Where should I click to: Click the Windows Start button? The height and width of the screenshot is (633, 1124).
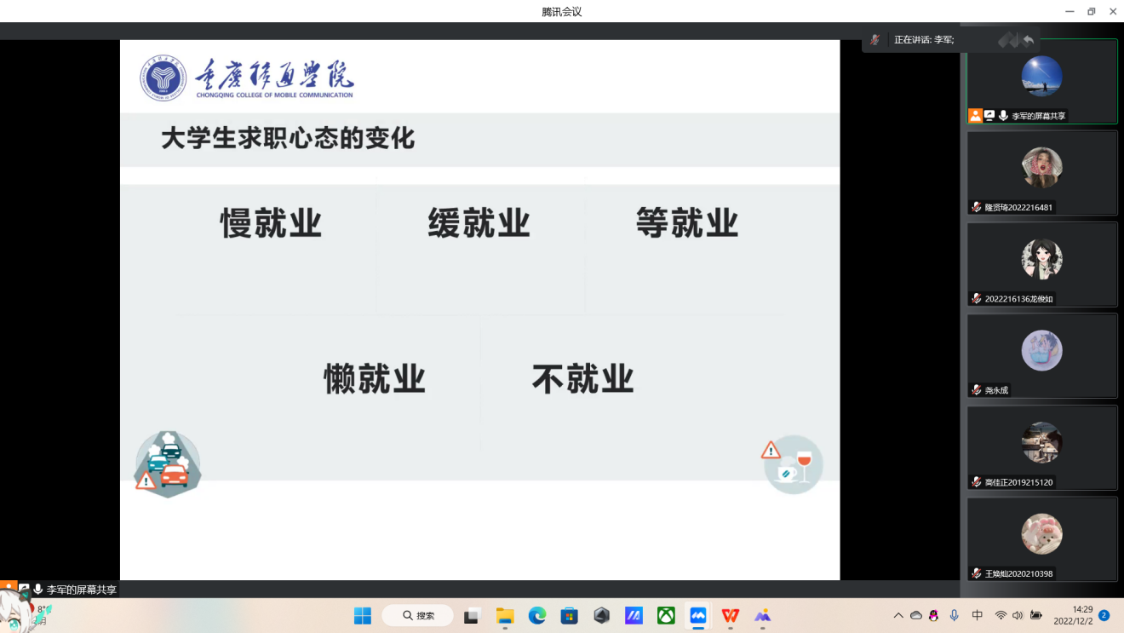tap(363, 615)
